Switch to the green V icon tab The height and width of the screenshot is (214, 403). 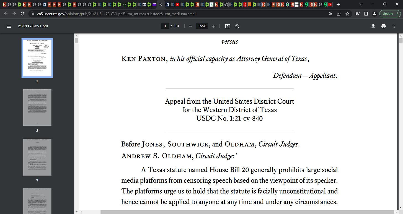point(124,5)
